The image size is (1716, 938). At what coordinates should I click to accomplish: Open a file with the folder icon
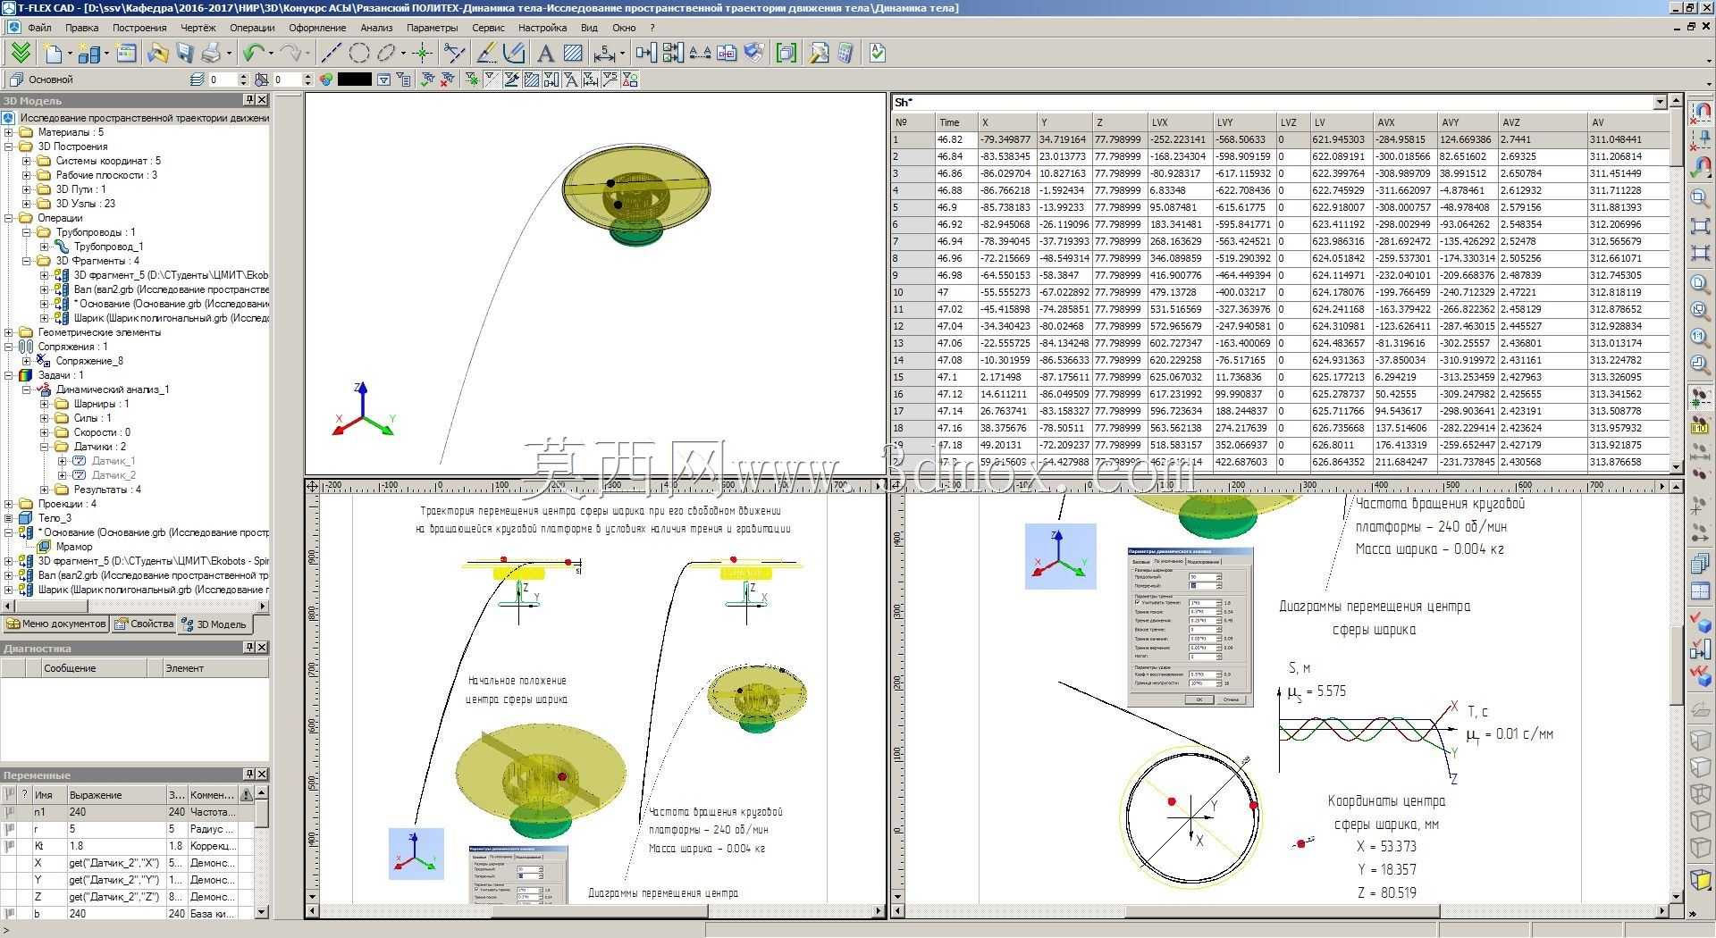tap(158, 54)
